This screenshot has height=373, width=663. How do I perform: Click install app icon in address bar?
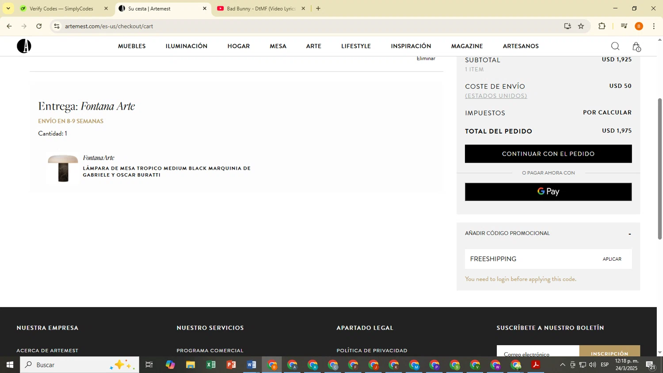[568, 26]
